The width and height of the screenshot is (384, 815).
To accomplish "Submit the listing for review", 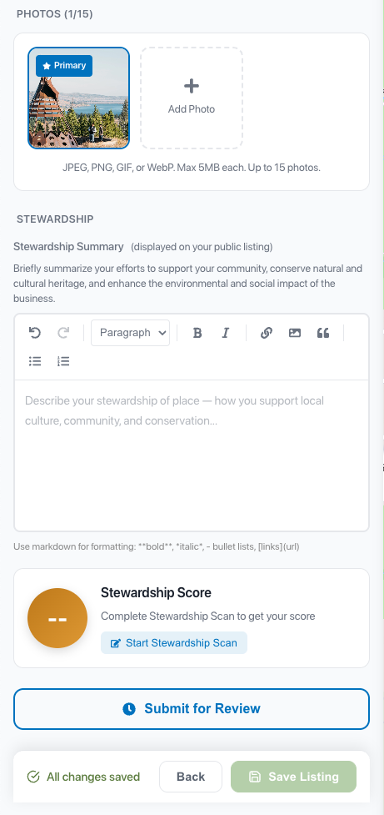I will click(192, 709).
